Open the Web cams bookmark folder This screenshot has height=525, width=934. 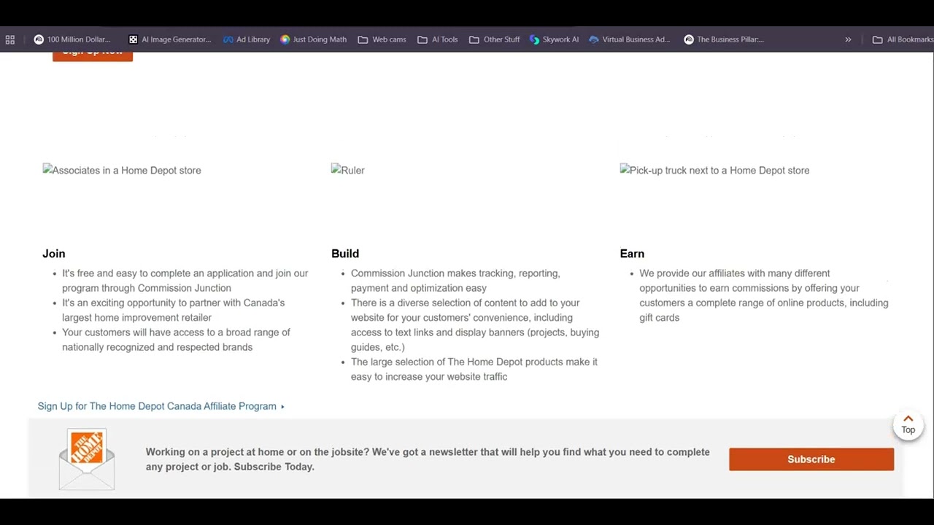pos(382,39)
